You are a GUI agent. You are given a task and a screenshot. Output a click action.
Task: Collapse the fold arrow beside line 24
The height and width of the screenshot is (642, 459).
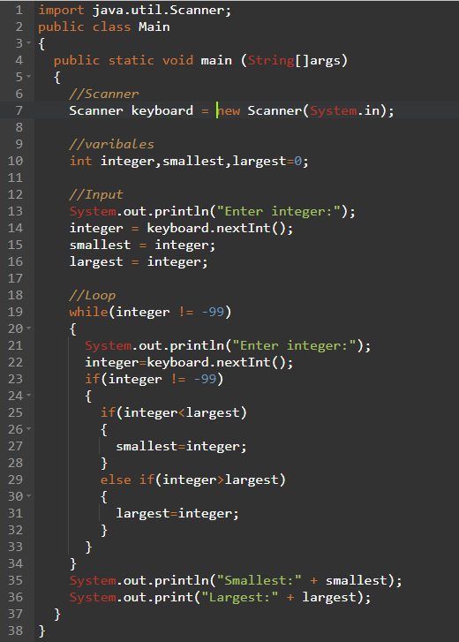pos(28,396)
